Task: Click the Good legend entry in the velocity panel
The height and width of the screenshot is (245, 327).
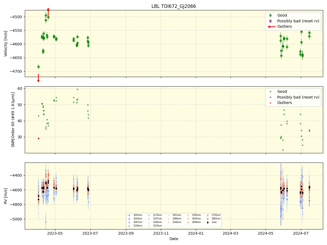Action: point(282,15)
